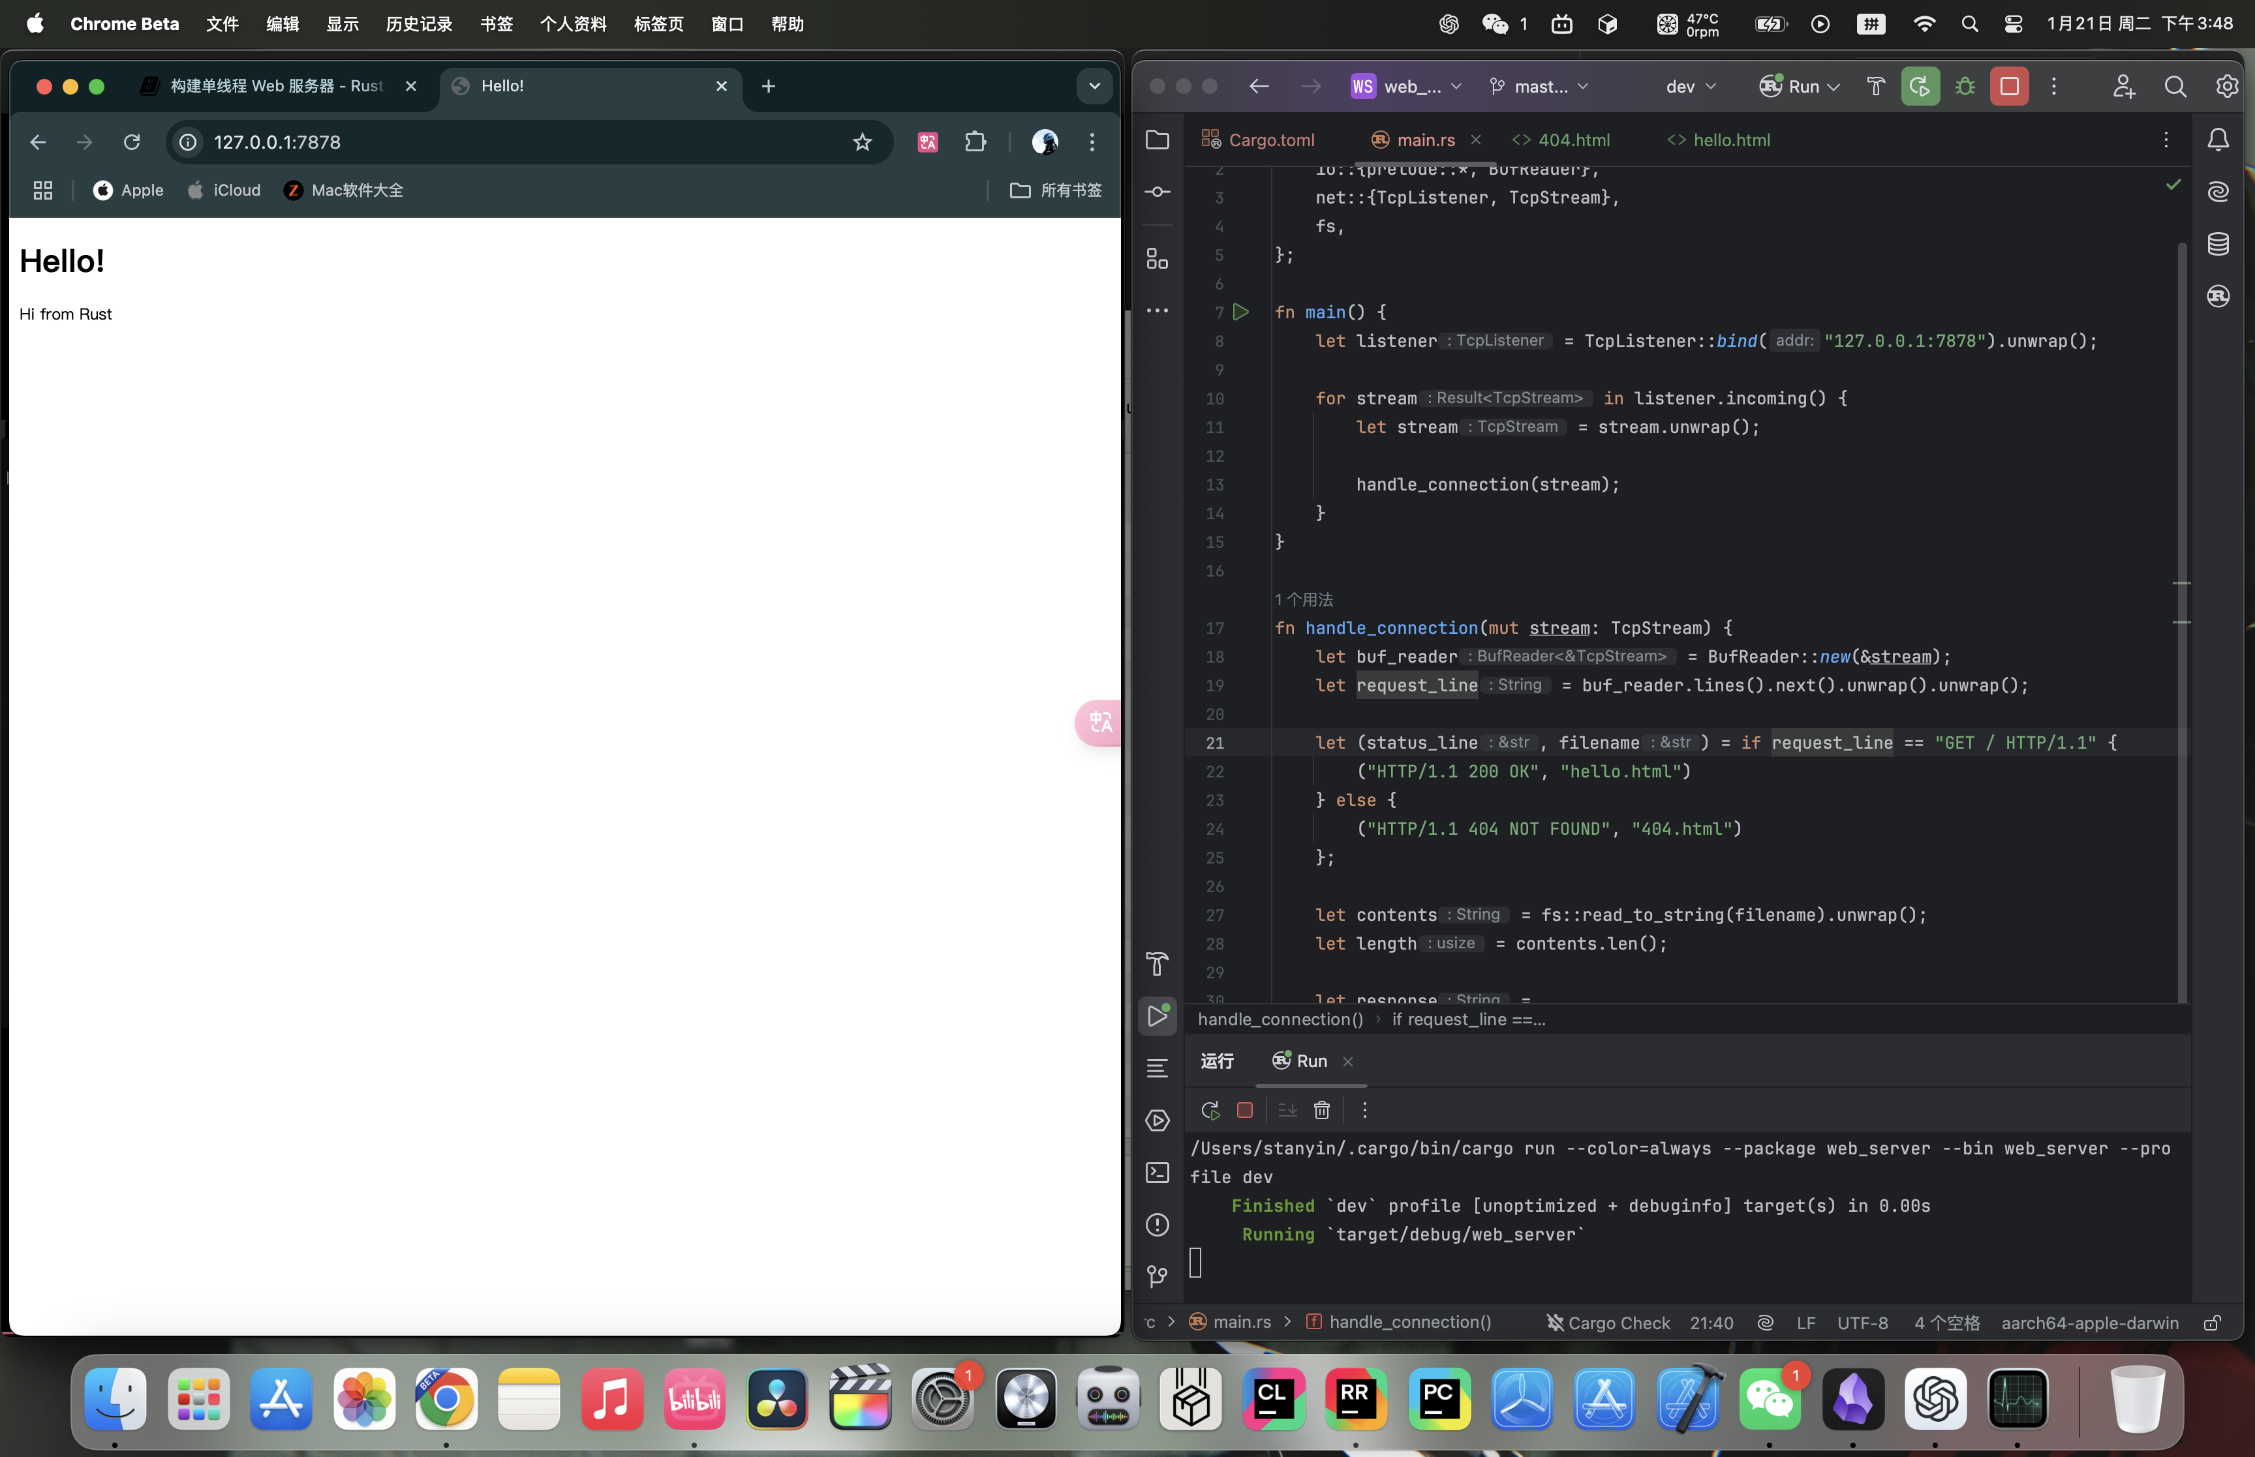Stop the running process in toolbar

click(x=2009, y=86)
